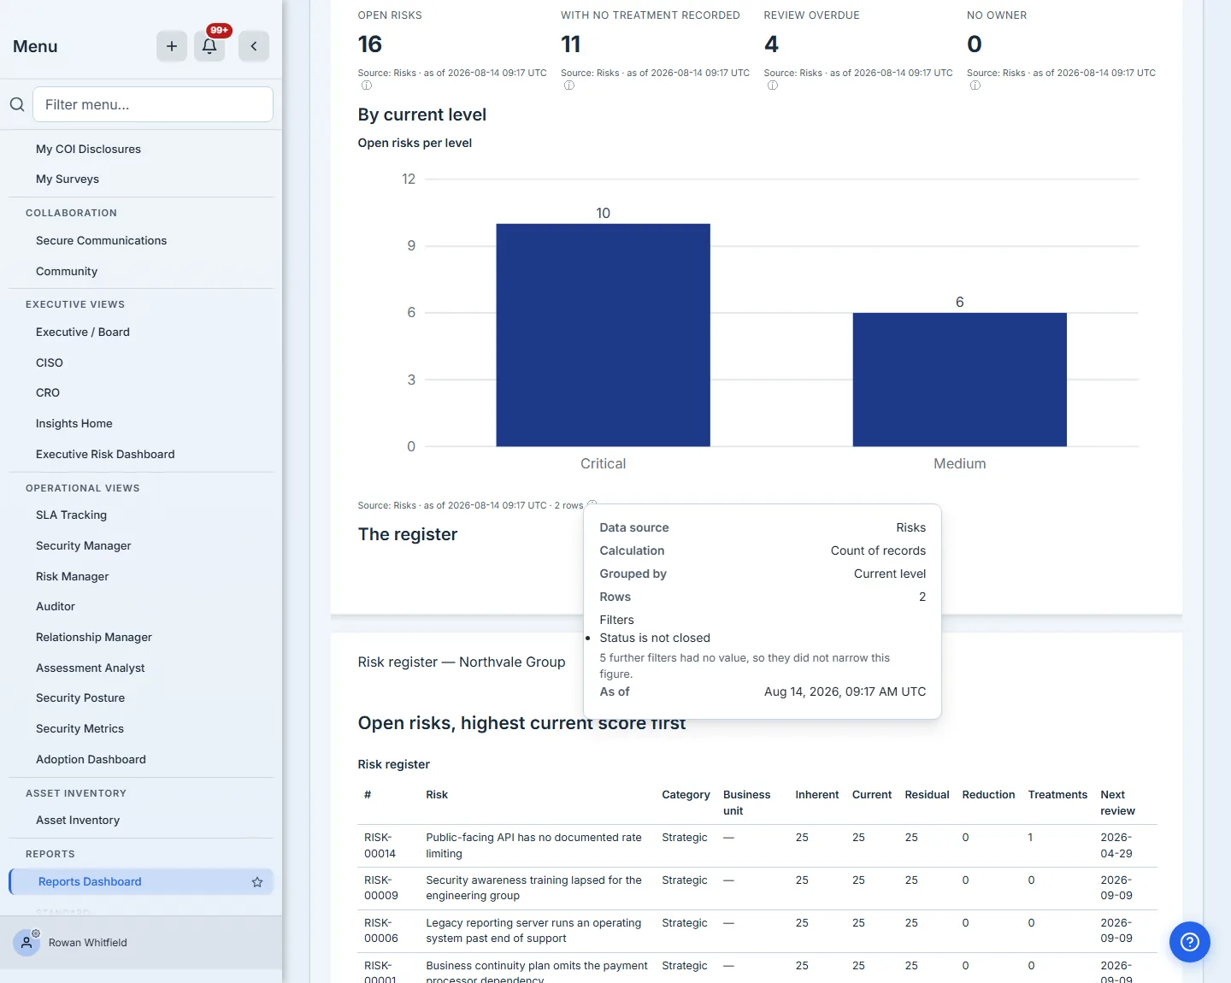The image size is (1231, 983).
Task: Click risk ID RISK-00006
Action: (381, 931)
